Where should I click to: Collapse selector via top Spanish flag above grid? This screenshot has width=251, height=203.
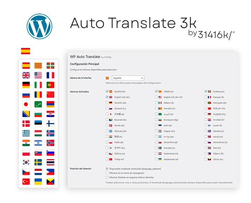[x=25, y=51]
